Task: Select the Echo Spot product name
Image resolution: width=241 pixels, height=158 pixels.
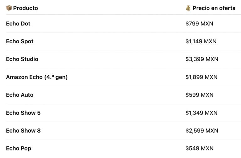Action: [x=20, y=41]
